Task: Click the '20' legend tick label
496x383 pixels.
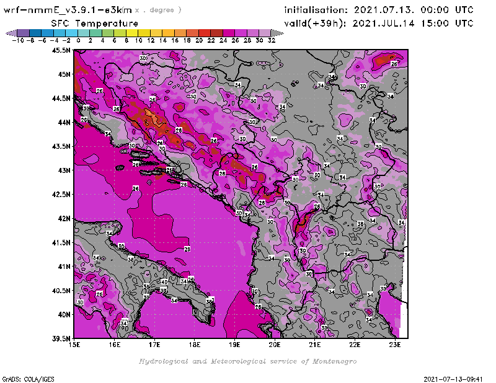Action: pos(199,40)
